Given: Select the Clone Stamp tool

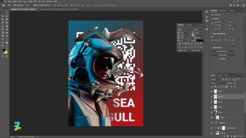Looking at the screenshot, I should pos(7,26).
